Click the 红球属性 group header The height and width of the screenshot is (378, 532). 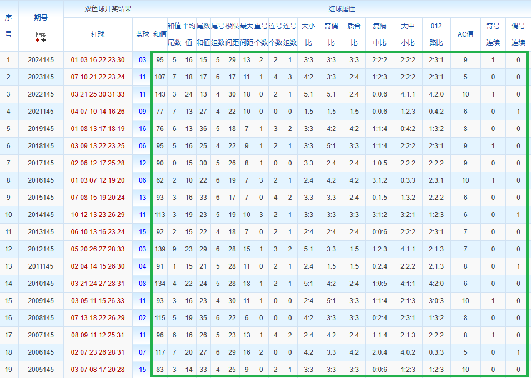click(342, 9)
